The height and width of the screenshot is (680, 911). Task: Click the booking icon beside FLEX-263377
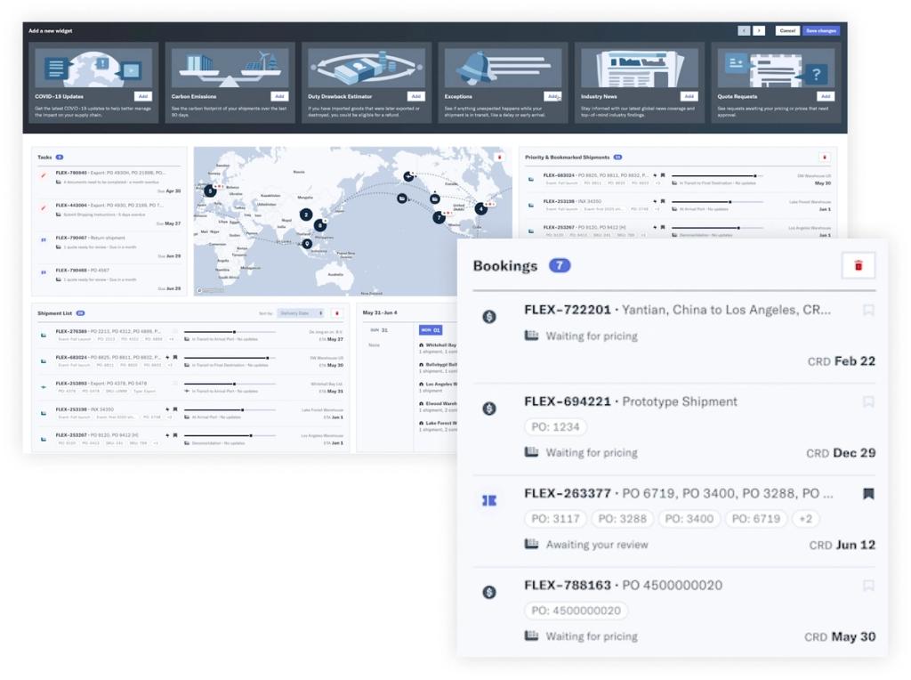[489, 500]
